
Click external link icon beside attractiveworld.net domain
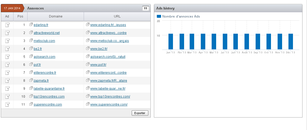coord(31,33)
